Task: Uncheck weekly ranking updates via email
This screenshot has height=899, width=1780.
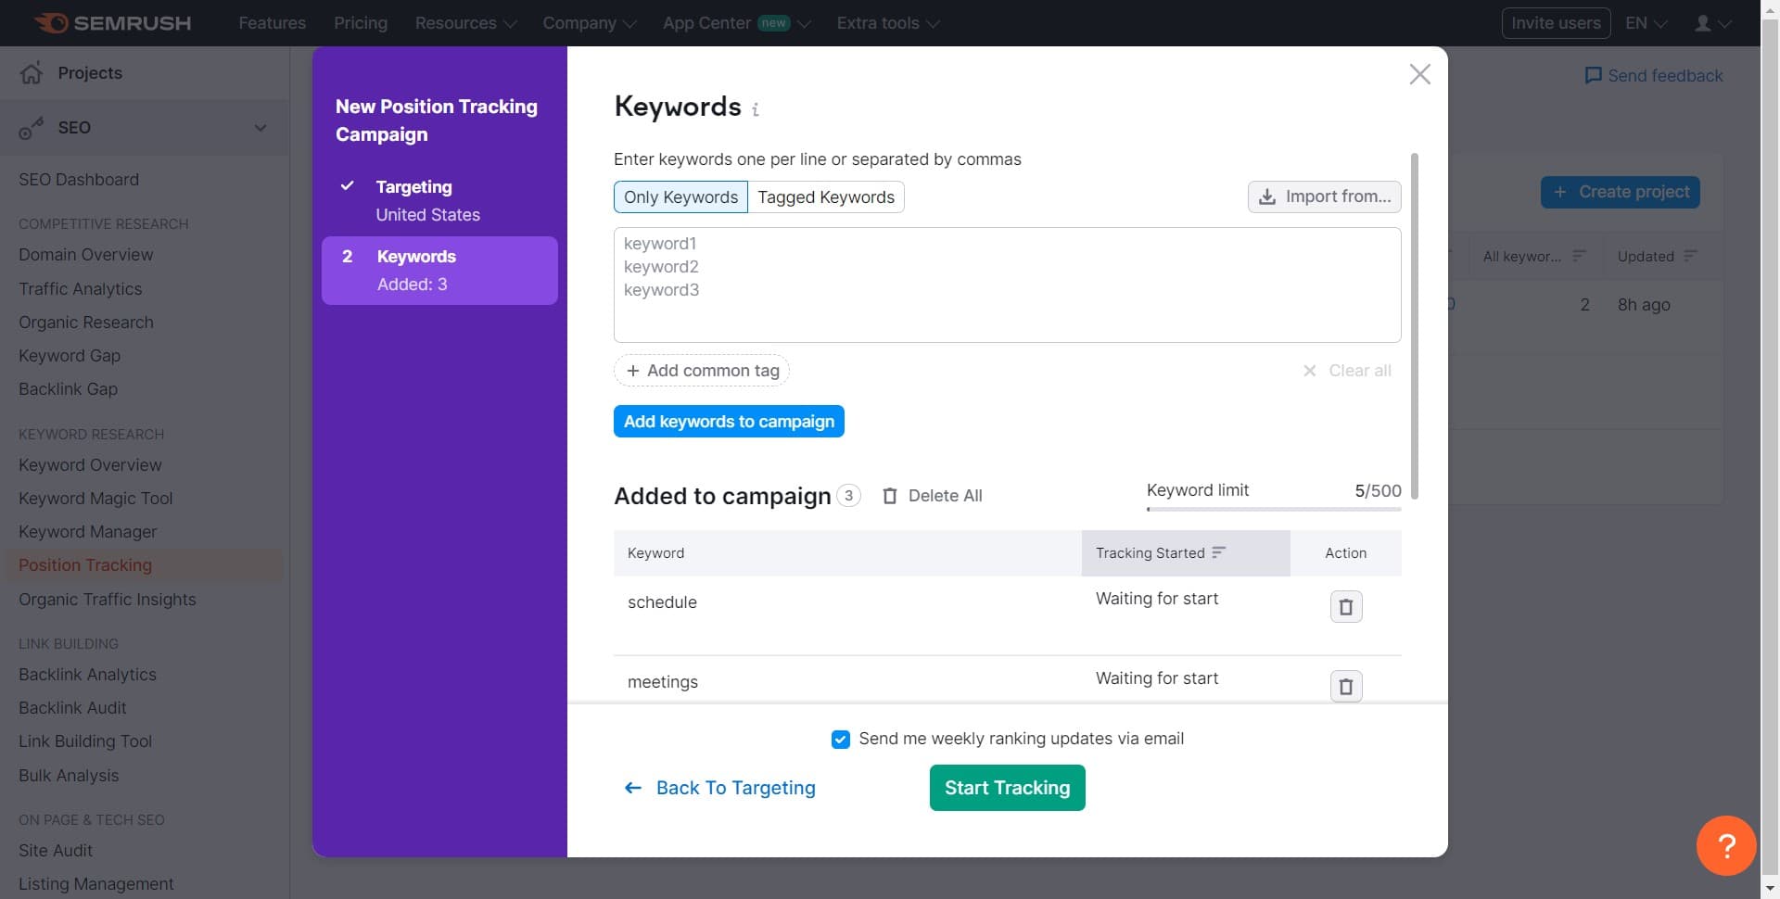Action: pos(841,739)
